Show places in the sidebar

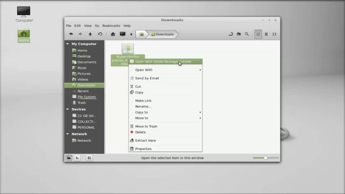(x=69, y=158)
